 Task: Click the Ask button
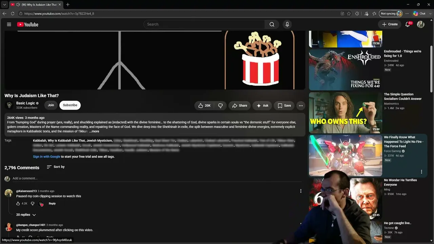(262, 105)
